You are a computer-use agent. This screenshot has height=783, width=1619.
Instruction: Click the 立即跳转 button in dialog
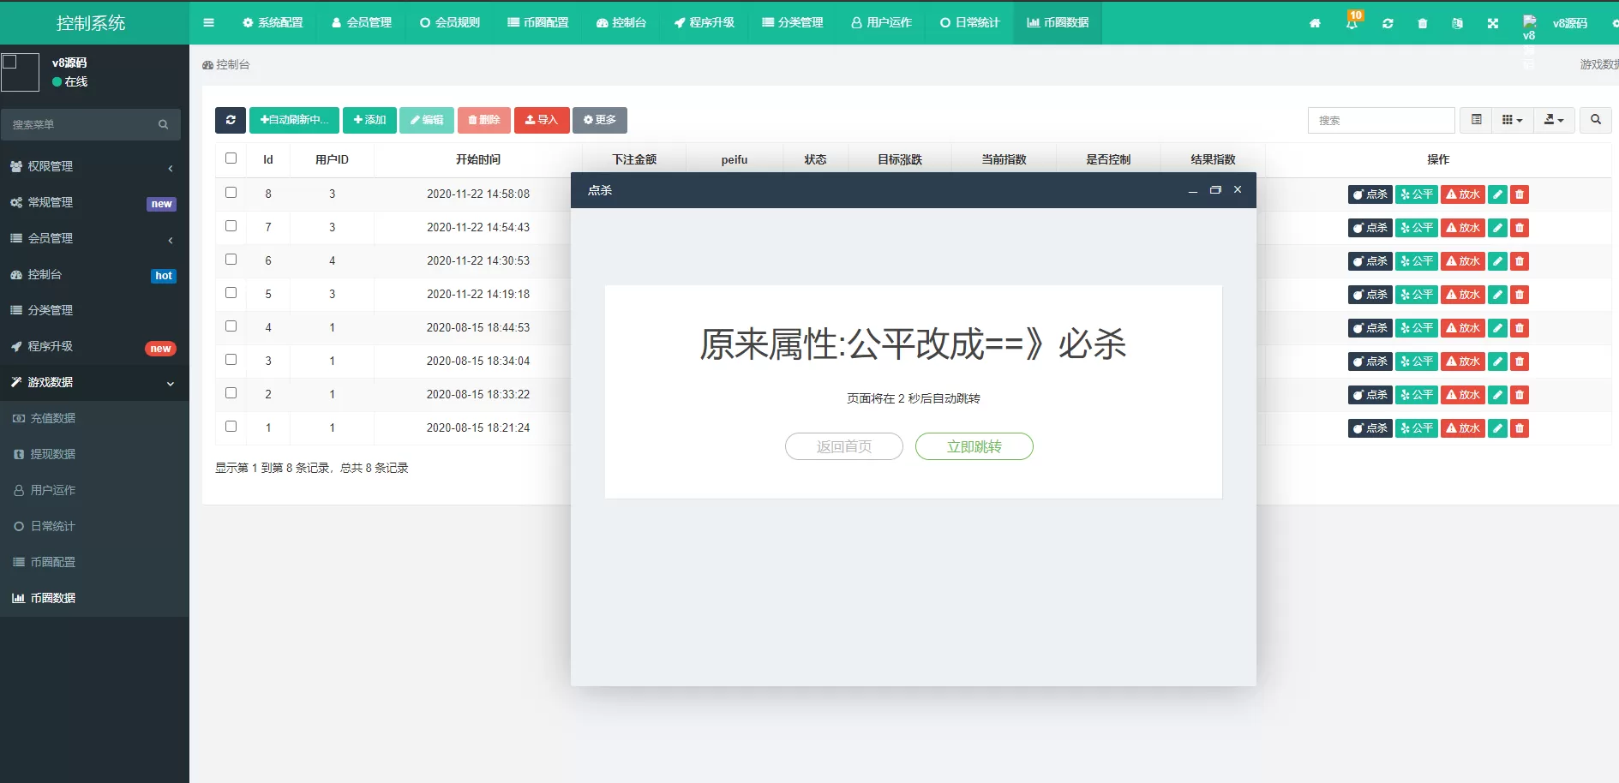974,446
